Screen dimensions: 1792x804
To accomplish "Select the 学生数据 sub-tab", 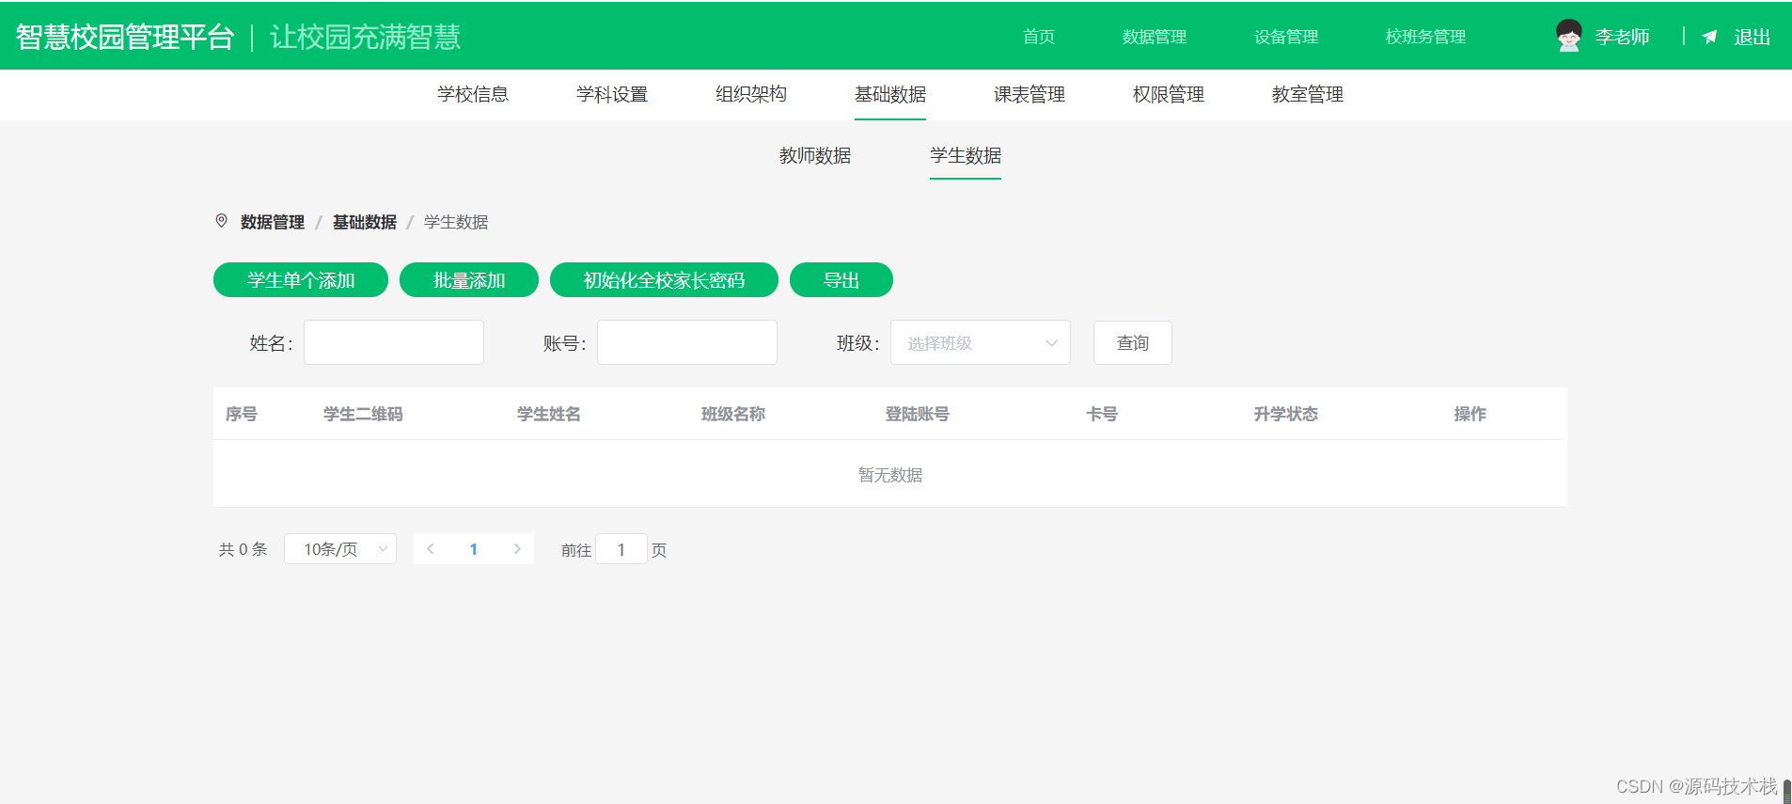I will [966, 155].
